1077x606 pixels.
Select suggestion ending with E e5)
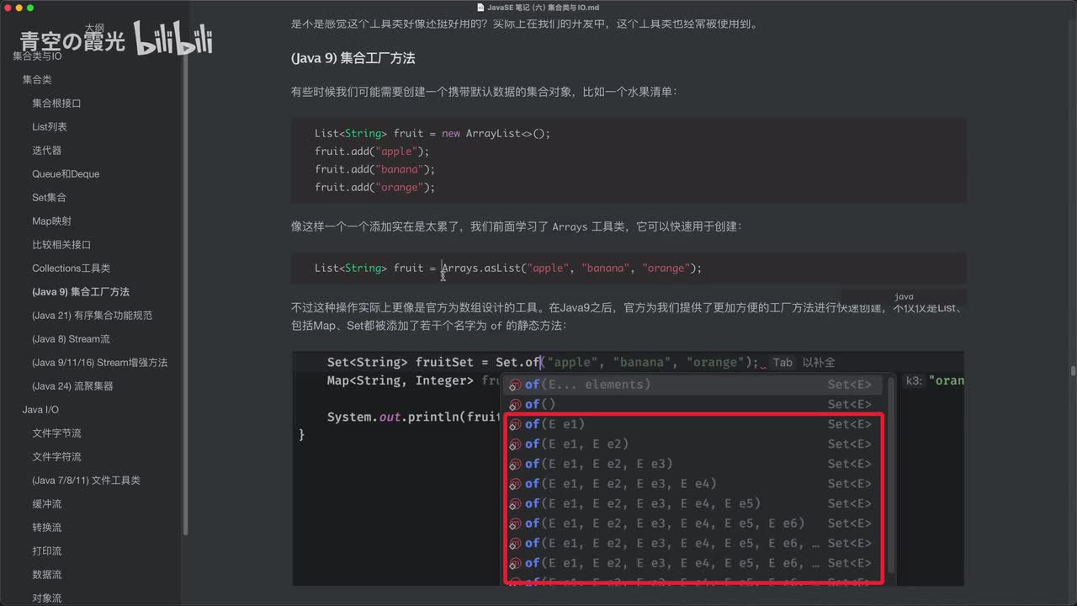tap(693, 503)
